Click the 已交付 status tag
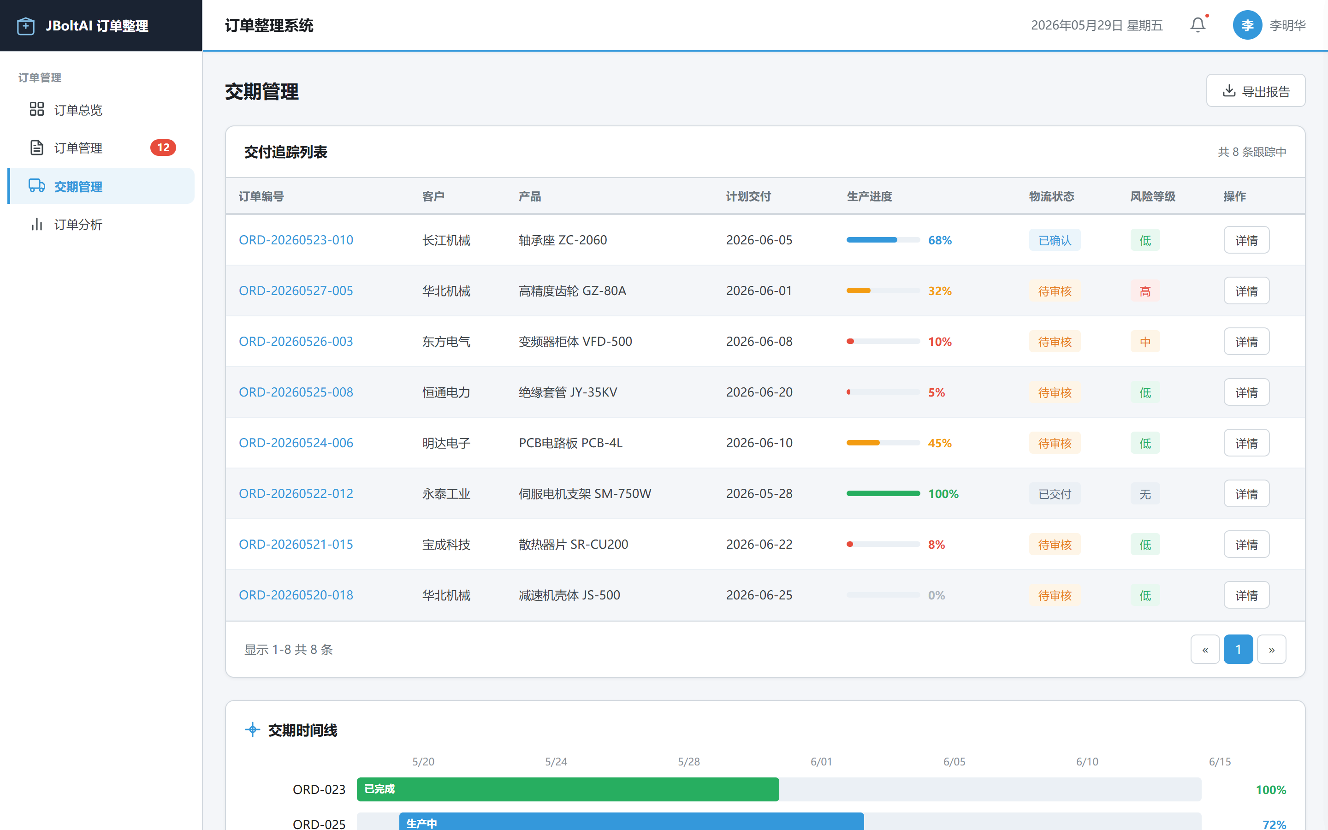 (x=1054, y=493)
